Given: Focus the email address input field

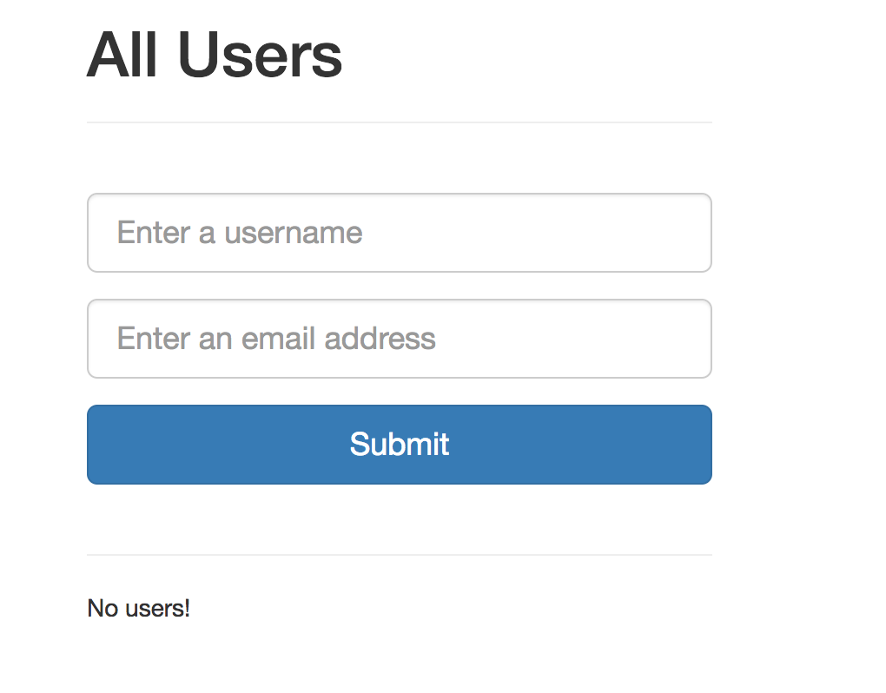Looking at the screenshot, I should click(x=400, y=339).
